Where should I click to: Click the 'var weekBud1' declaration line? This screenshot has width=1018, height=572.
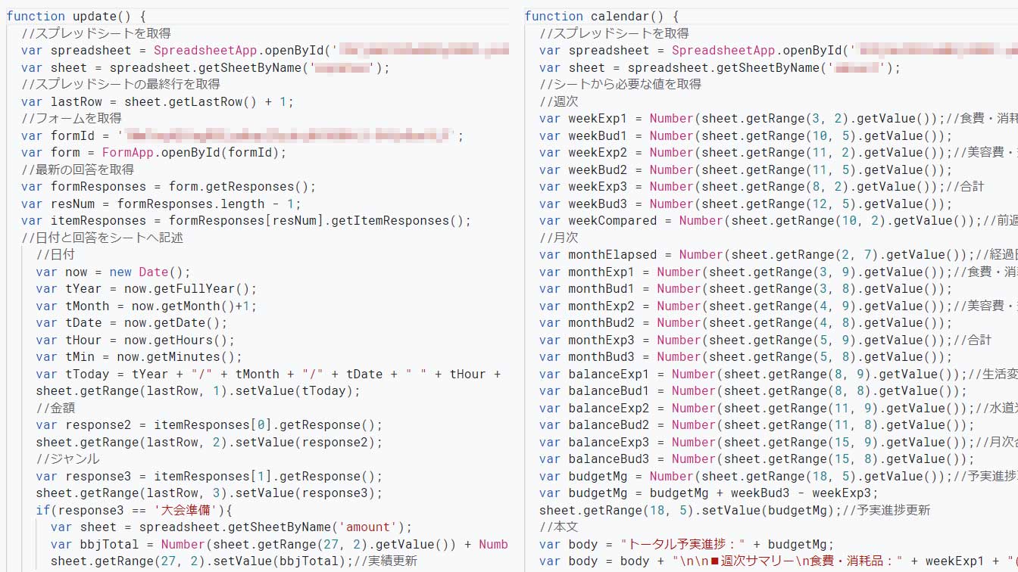[745, 135]
